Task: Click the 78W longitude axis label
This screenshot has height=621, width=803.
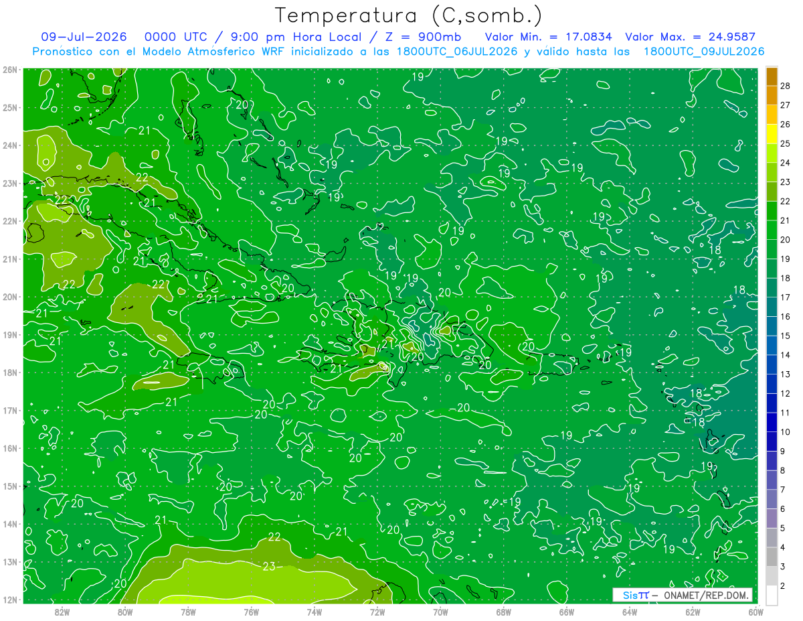Action: point(188,612)
